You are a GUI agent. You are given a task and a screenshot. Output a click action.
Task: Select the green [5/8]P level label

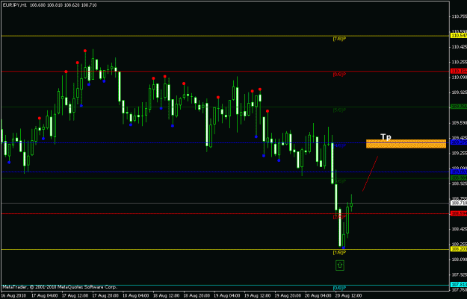[x=339, y=110]
